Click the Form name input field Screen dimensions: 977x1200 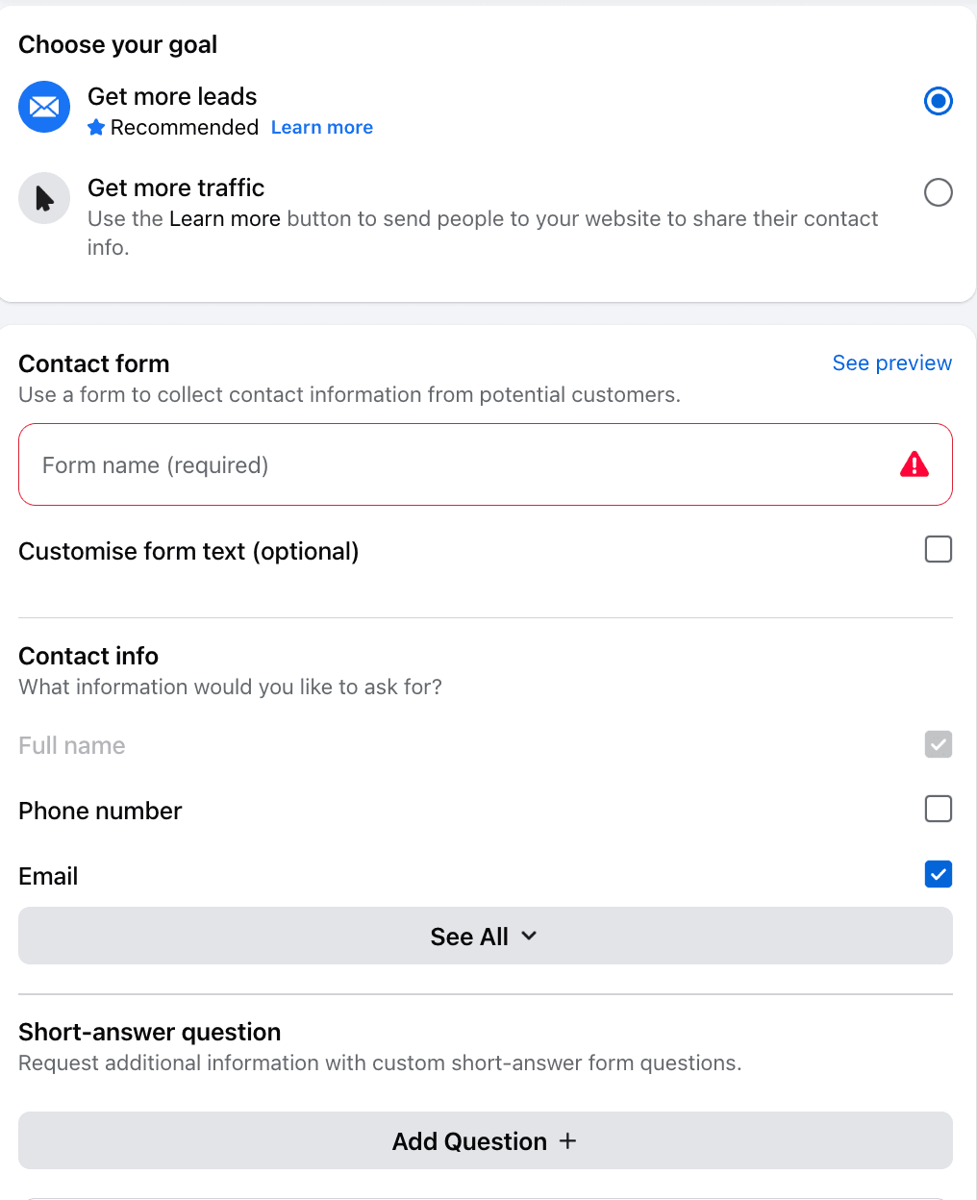click(385, 464)
